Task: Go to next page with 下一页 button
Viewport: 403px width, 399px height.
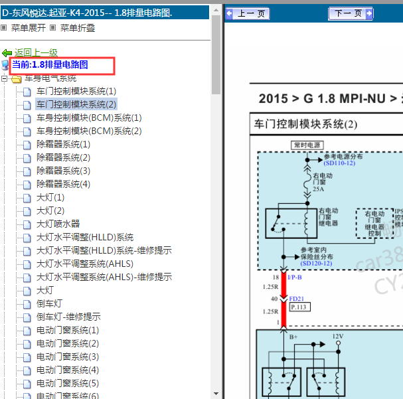Action: click(x=351, y=14)
